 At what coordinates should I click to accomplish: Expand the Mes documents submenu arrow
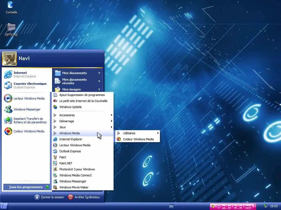pyautogui.click(x=99, y=73)
